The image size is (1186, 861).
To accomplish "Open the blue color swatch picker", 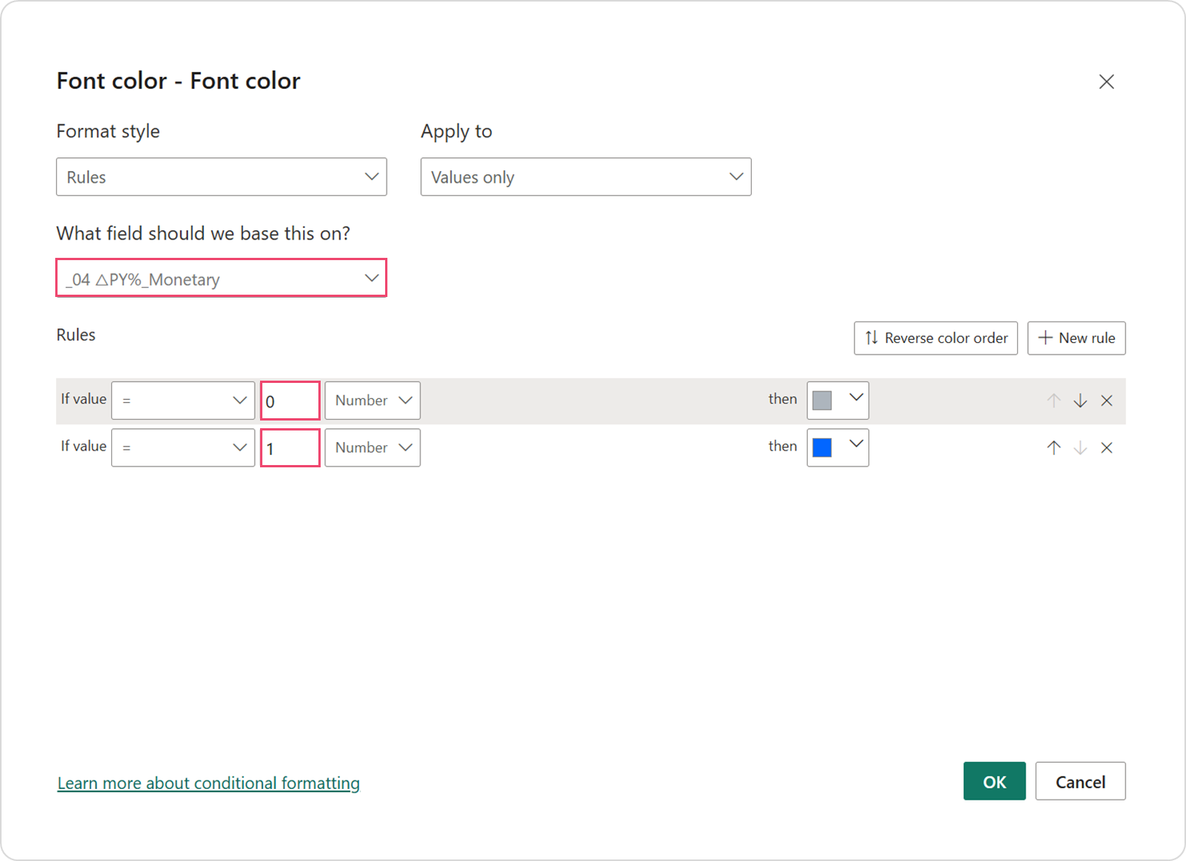I will pos(838,448).
